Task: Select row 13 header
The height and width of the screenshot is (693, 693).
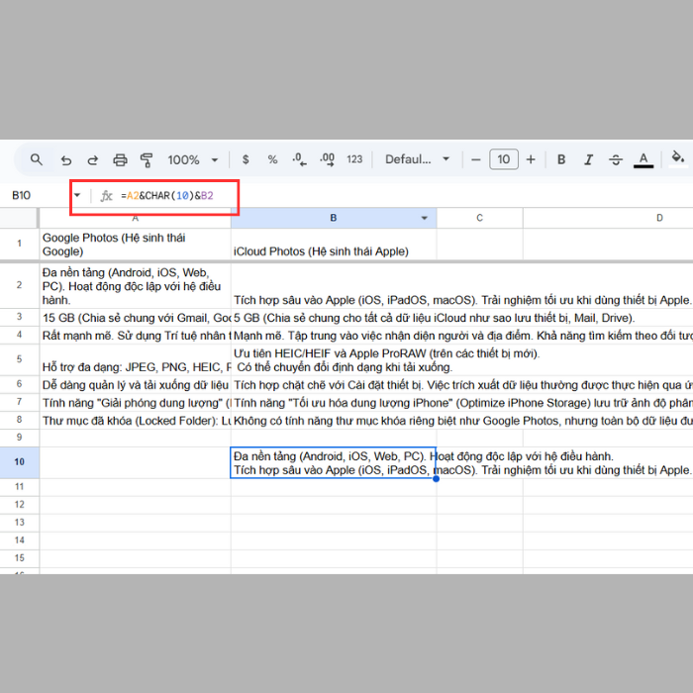Action: (20, 523)
